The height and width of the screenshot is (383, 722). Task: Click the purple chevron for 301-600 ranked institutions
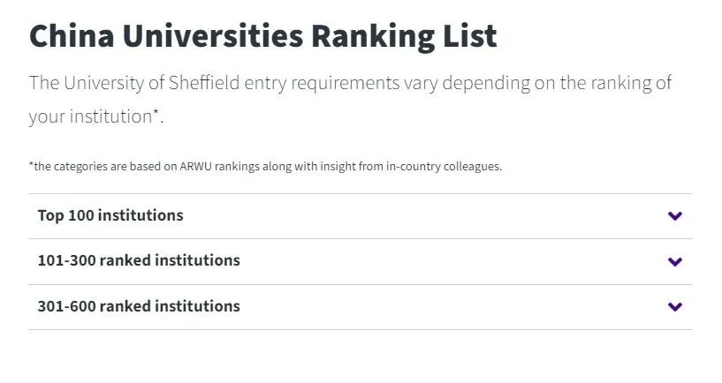(674, 306)
